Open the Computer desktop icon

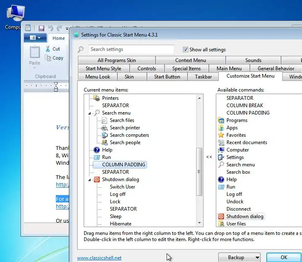click(16, 13)
